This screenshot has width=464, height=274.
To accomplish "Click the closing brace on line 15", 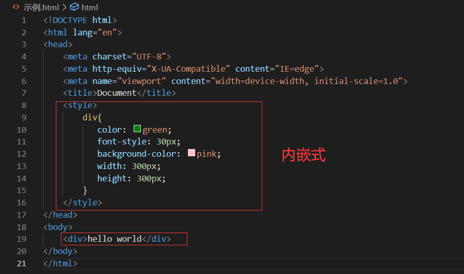I will coord(85,190).
